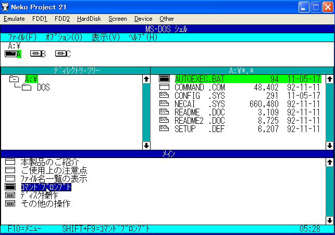Click the A:¥*.* file list title

[241, 71]
